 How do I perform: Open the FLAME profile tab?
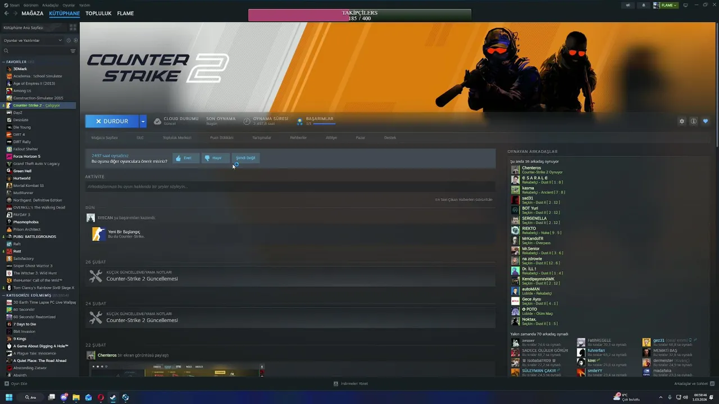[x=125, y=13]
